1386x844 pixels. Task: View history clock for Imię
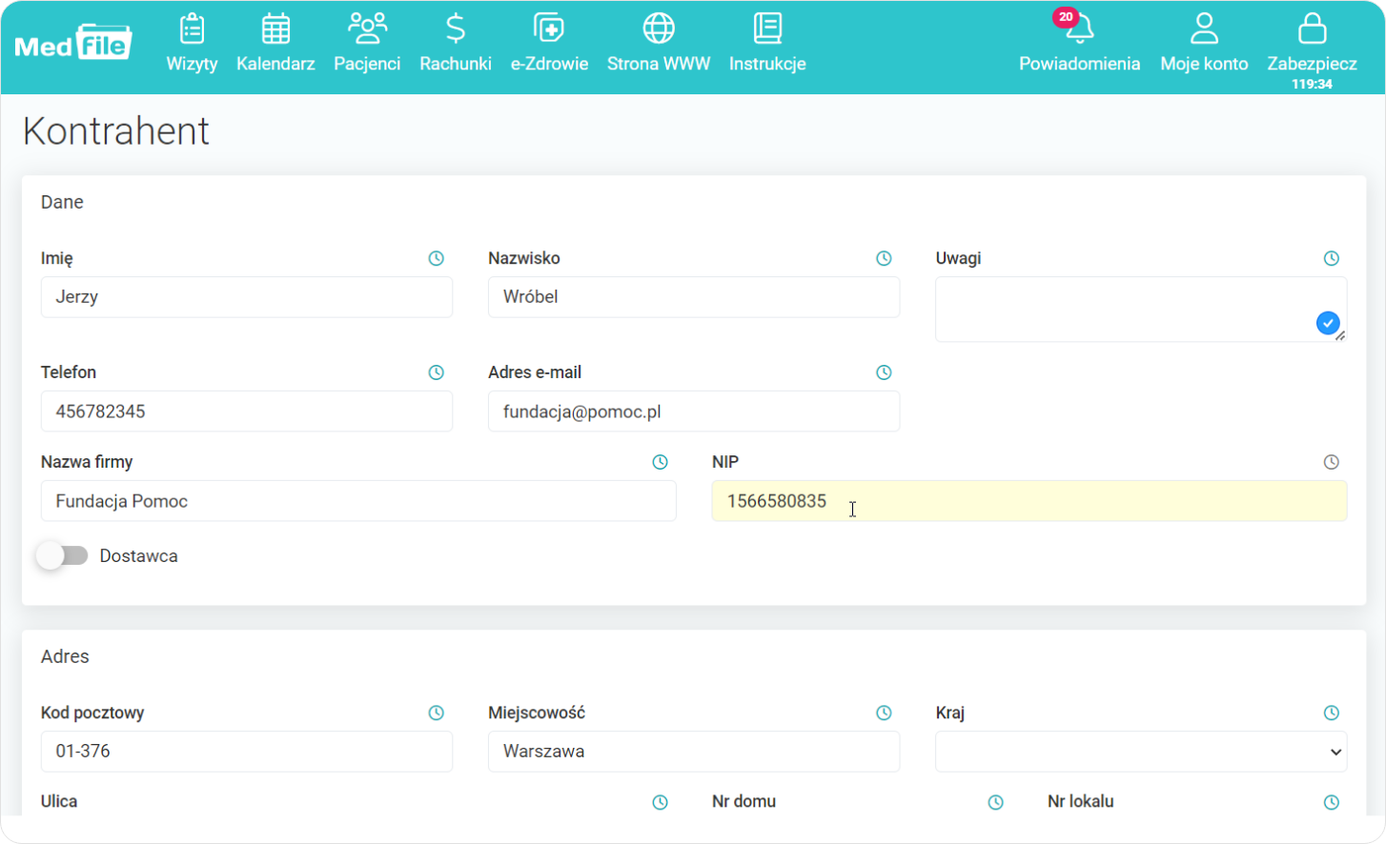coord(437,258)
